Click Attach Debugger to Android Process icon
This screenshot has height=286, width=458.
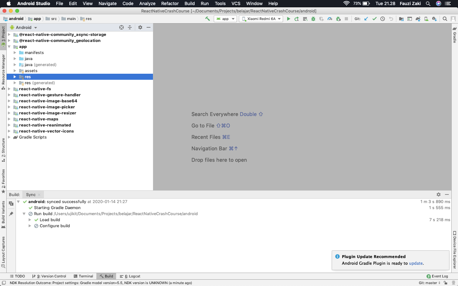coord(338,19)
